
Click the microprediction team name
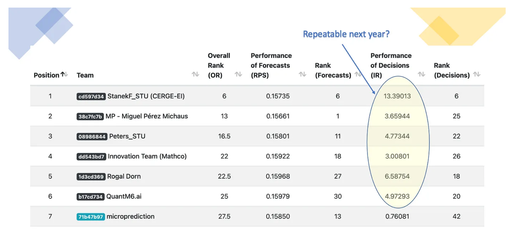(x=130, y=216)
